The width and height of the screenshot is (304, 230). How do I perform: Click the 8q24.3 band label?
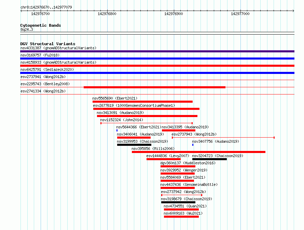pyautogui.click(x=27, y=29)
